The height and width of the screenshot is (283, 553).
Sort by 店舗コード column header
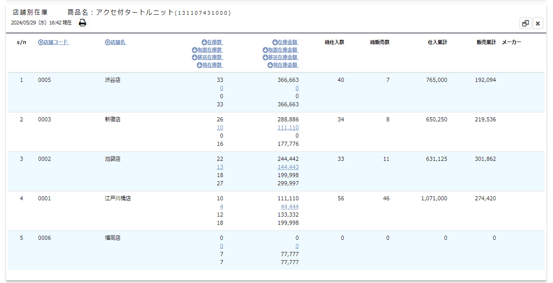tap(53, 42)
